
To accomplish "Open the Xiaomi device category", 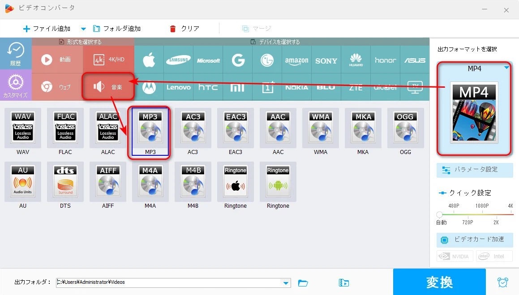I will [x=238, y=87].
